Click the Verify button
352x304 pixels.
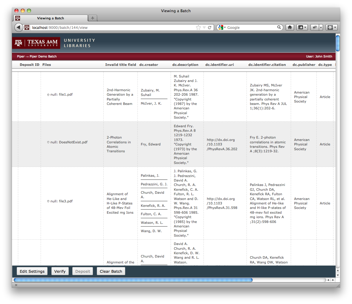tap(60, 271)
